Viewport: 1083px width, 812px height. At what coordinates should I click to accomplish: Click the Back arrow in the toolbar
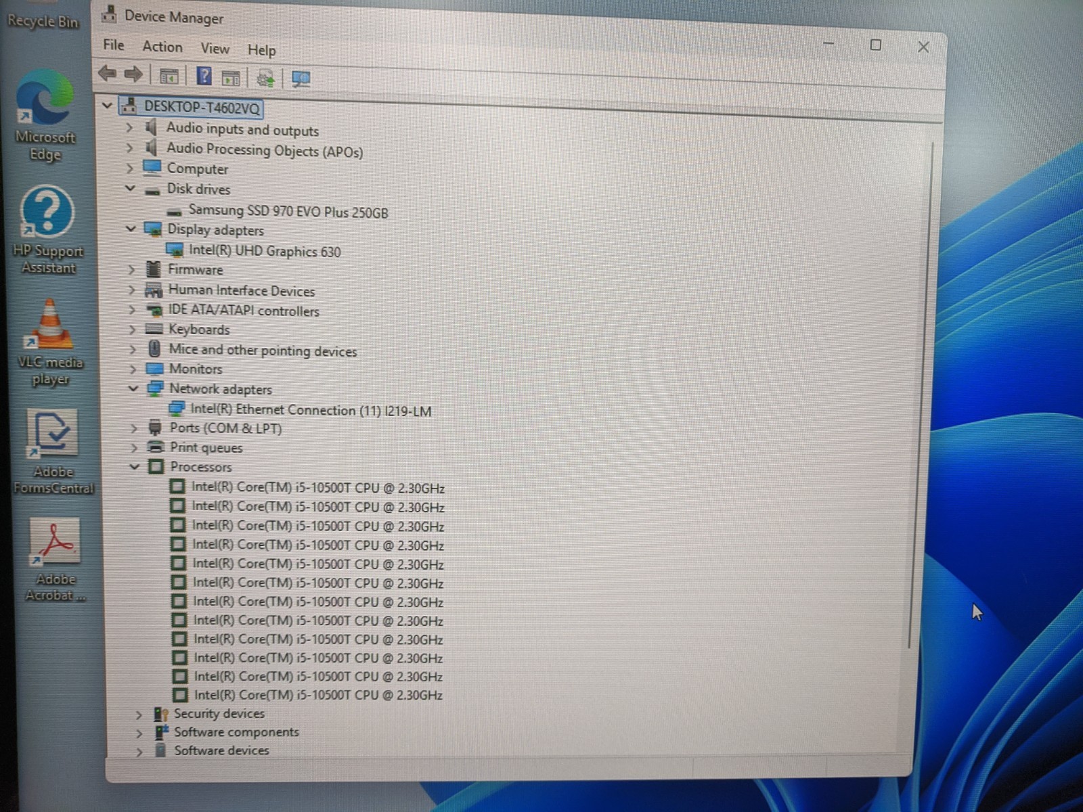[107, 73]
